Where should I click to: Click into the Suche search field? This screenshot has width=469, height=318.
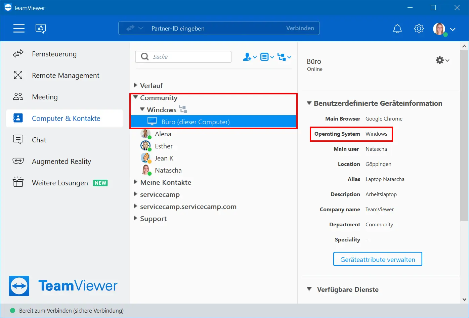183,57
